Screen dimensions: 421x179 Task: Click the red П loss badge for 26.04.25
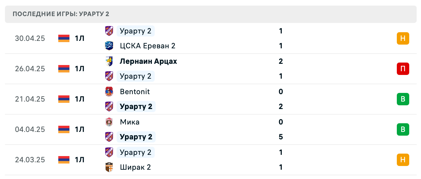(403, 69)
